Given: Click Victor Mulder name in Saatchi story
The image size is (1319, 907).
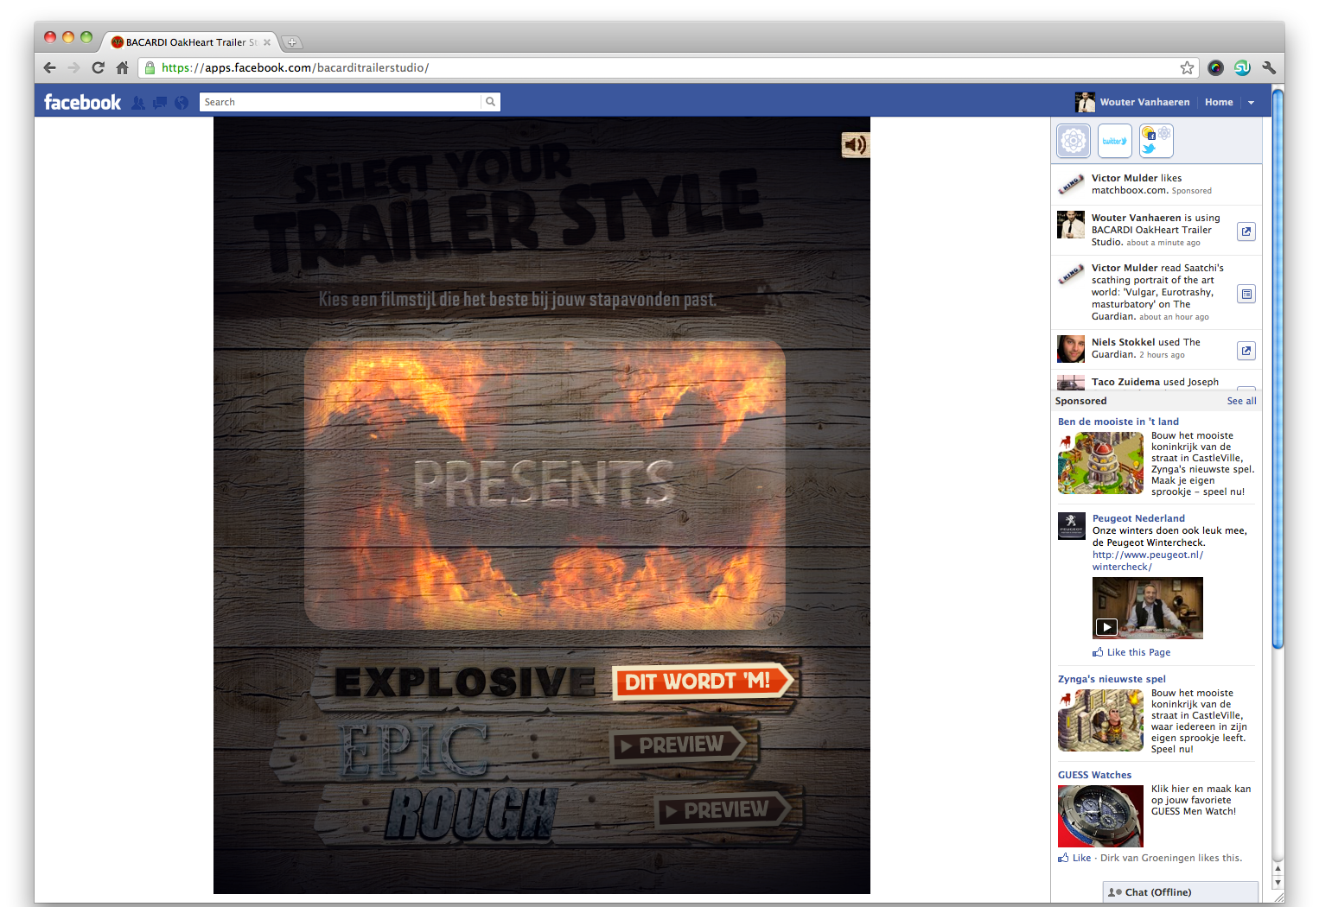Looking at the screenshot, I should coord(1124,268).
